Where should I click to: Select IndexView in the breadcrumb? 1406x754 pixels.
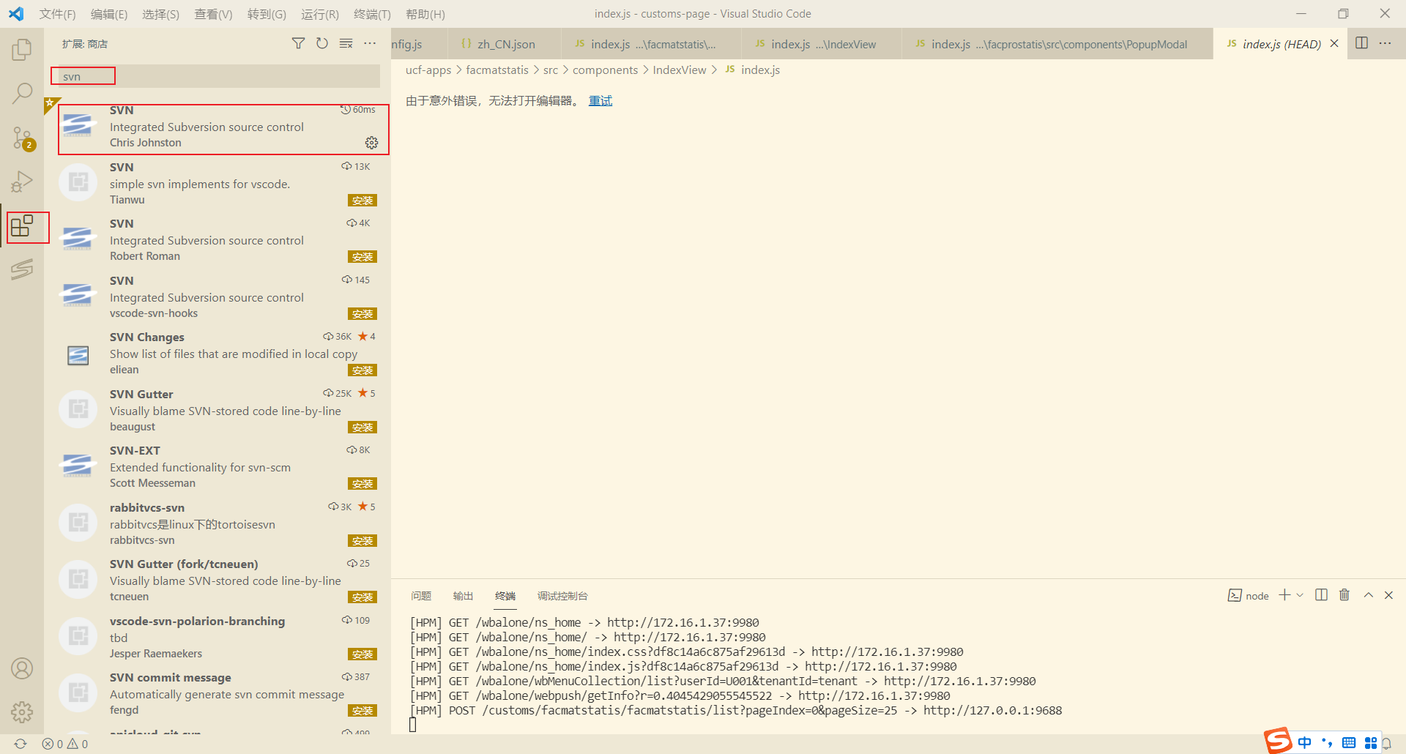(680, 70)
